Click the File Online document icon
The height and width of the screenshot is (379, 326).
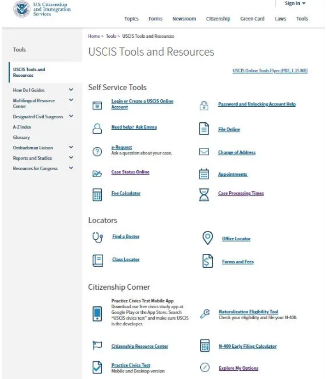[x=204, y=129]
